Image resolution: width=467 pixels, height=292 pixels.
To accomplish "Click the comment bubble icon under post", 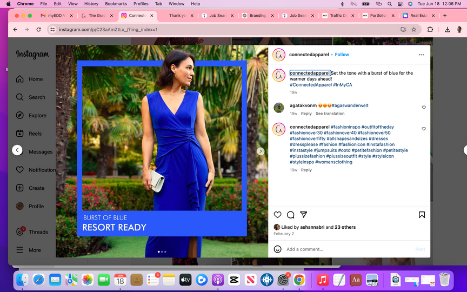I will pyautogui.click(x=291, y=215).
